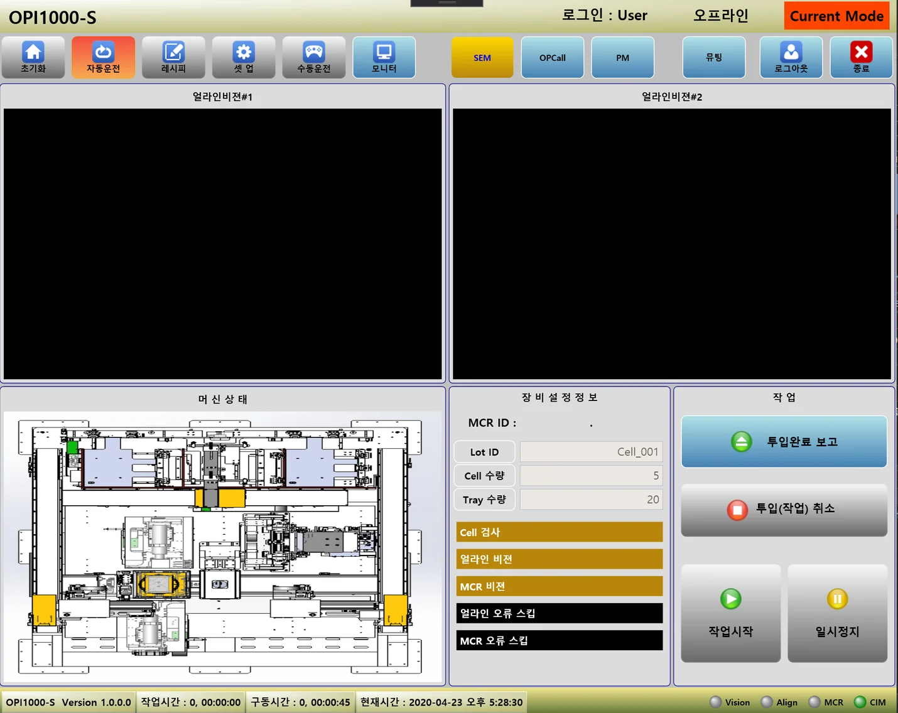898x713 pixels.
Task: Click the Cell 수량 field showing 5
Action: tap(591, 476)
